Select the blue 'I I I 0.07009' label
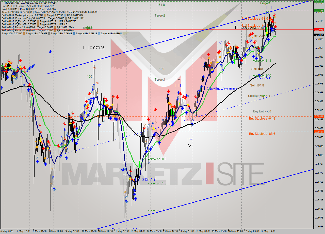The height and width of the screenshot is (234, 325). (260, 77)
